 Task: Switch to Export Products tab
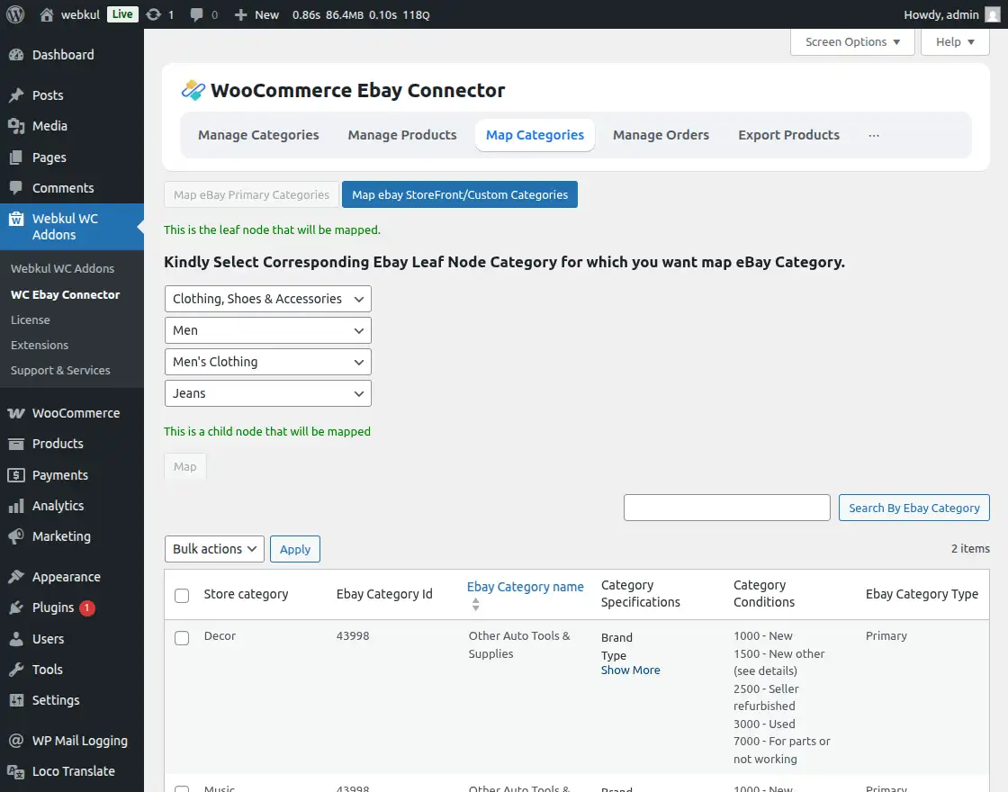[x=788, y=135]
